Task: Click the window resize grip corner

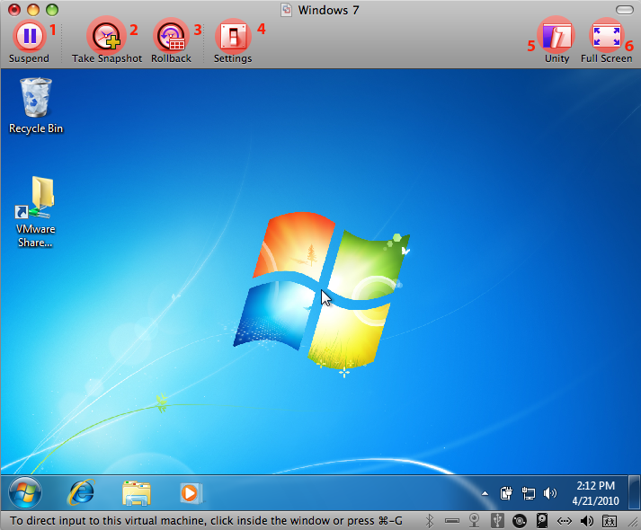Action: pyautogui.click(x=634, y=523)
